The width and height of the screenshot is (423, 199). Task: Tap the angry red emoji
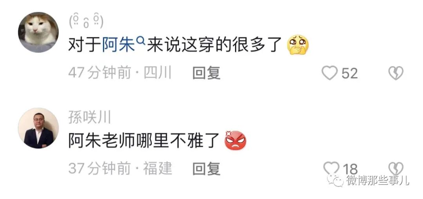click(x=235, y=140)
